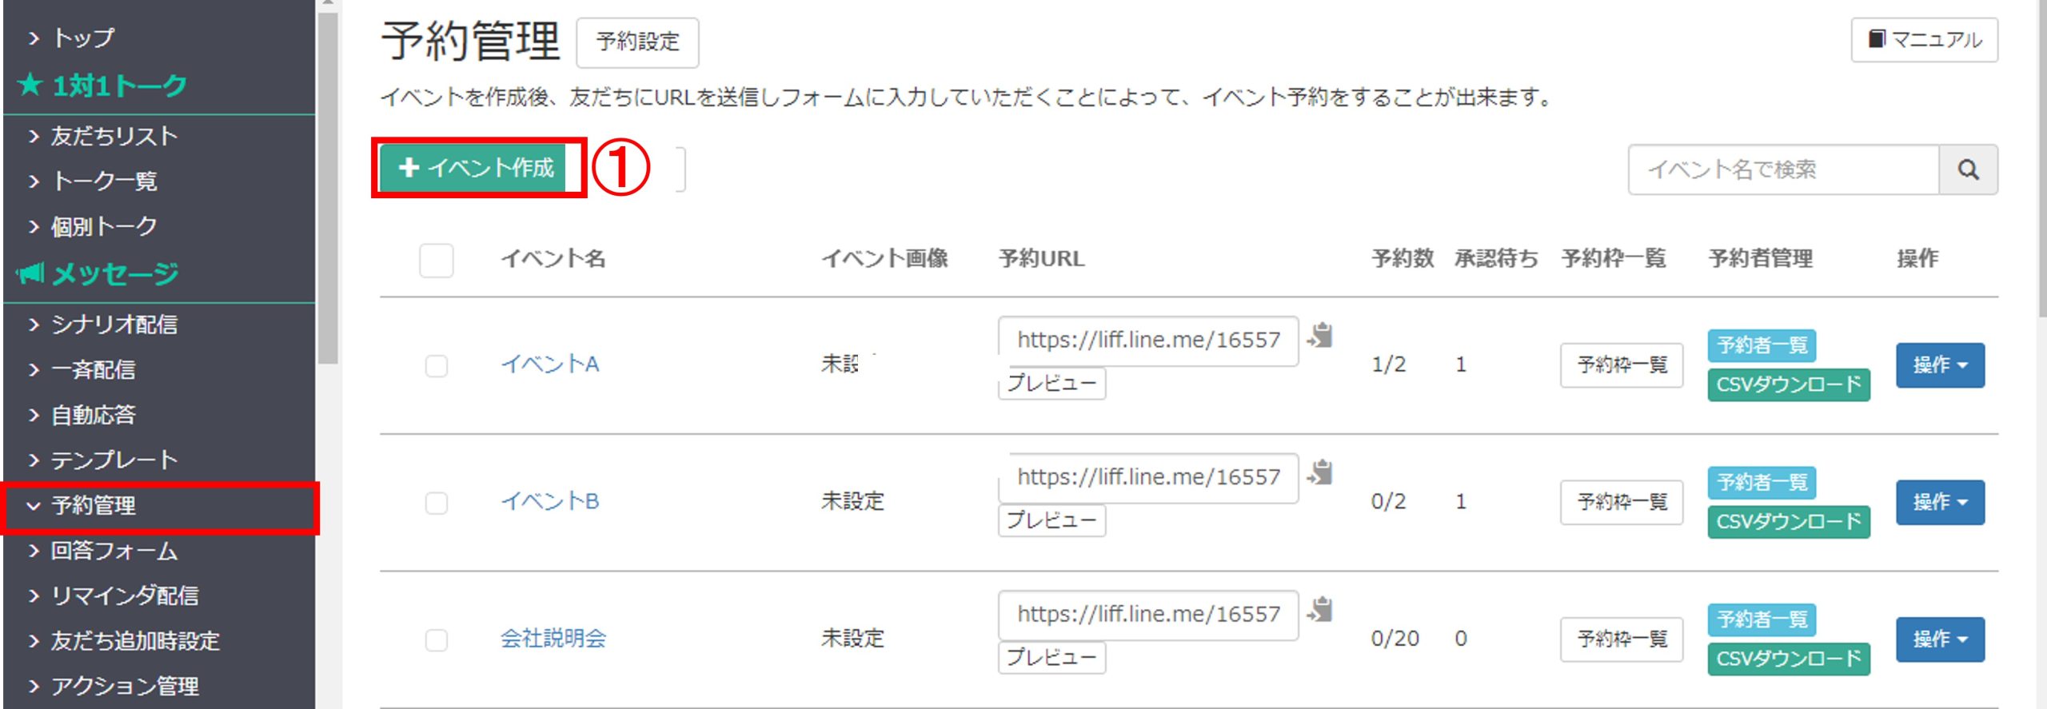Copy the booking URL for イベントB

coord(1321,472)
